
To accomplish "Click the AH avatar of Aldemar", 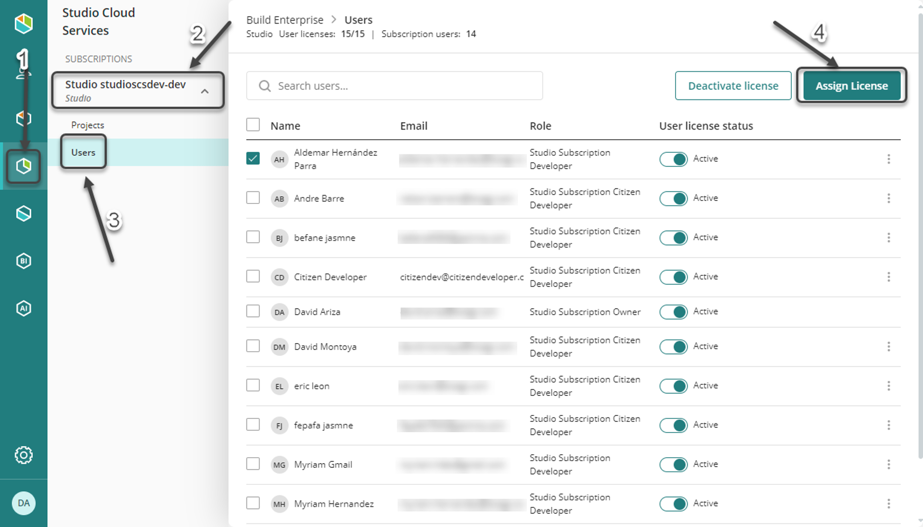I will pyautogui.click(x=279, y=159).
